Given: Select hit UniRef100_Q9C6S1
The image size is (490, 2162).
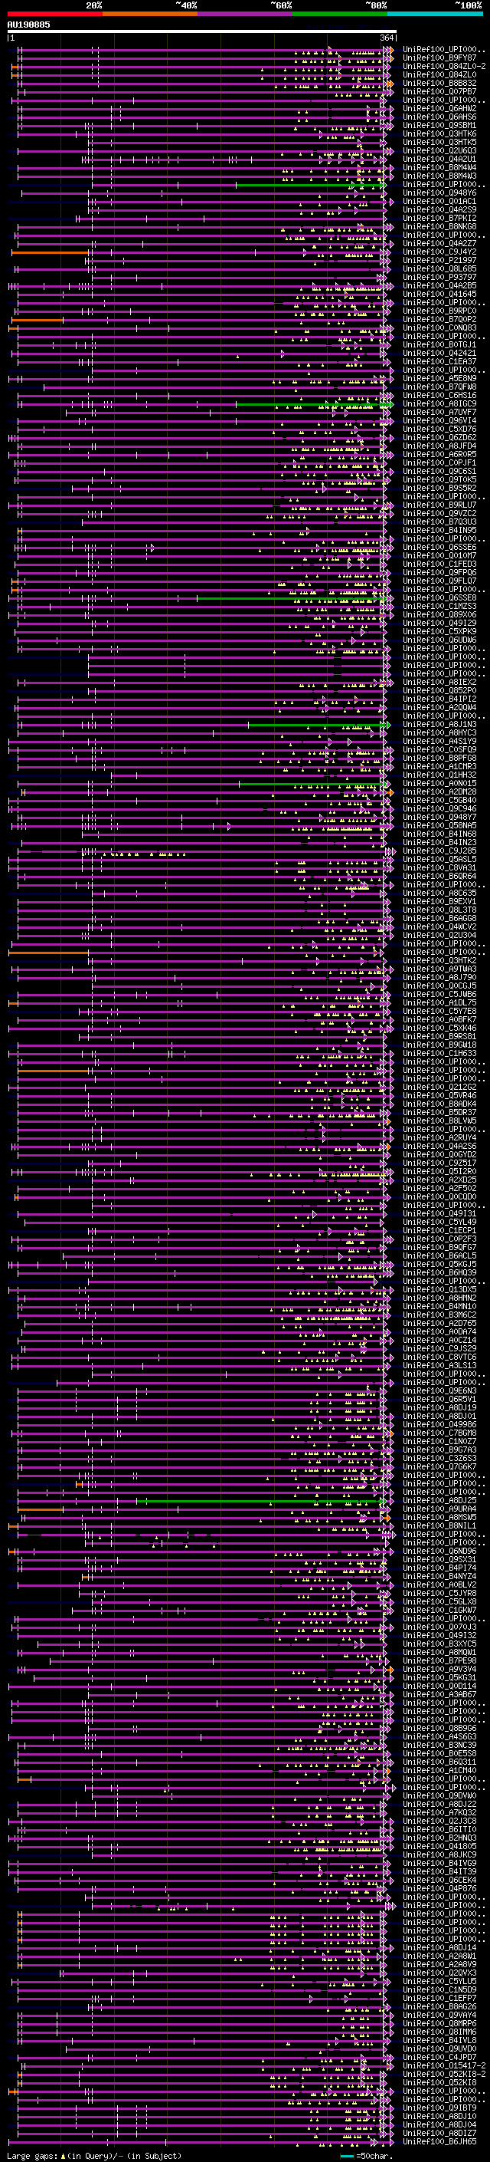Looking at the screenshot, I should pos(439,472).
